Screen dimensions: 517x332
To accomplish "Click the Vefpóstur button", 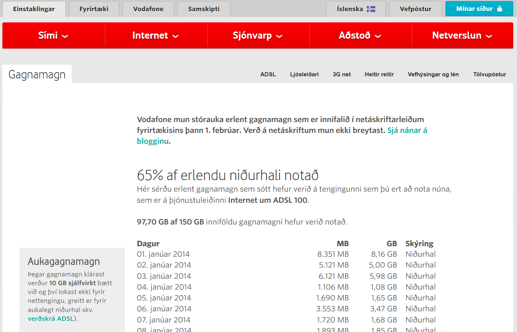I will pyautogui.click(x=415, y=9).
